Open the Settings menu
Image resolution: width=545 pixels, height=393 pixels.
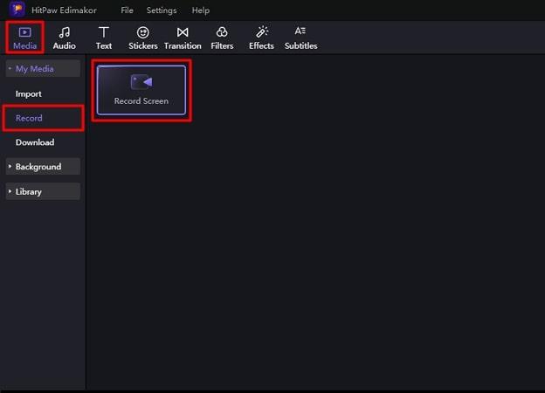[162, 10]
